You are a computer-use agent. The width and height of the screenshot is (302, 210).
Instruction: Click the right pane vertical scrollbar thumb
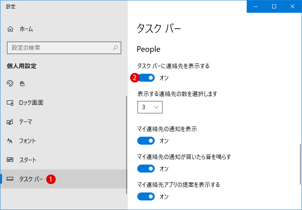[x=300, y=164]
